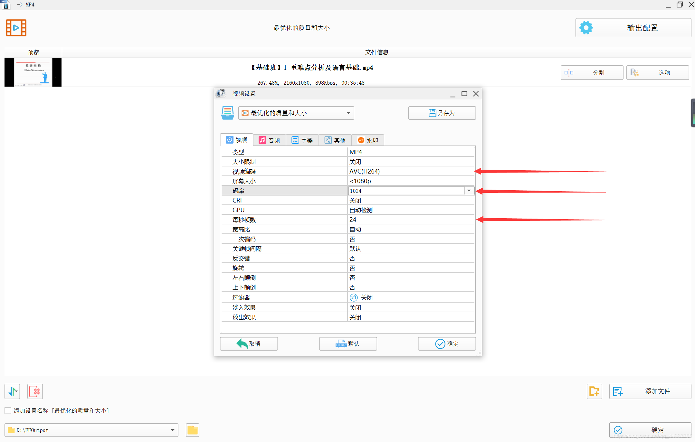Click the red remove file icon

coord(35,391)
